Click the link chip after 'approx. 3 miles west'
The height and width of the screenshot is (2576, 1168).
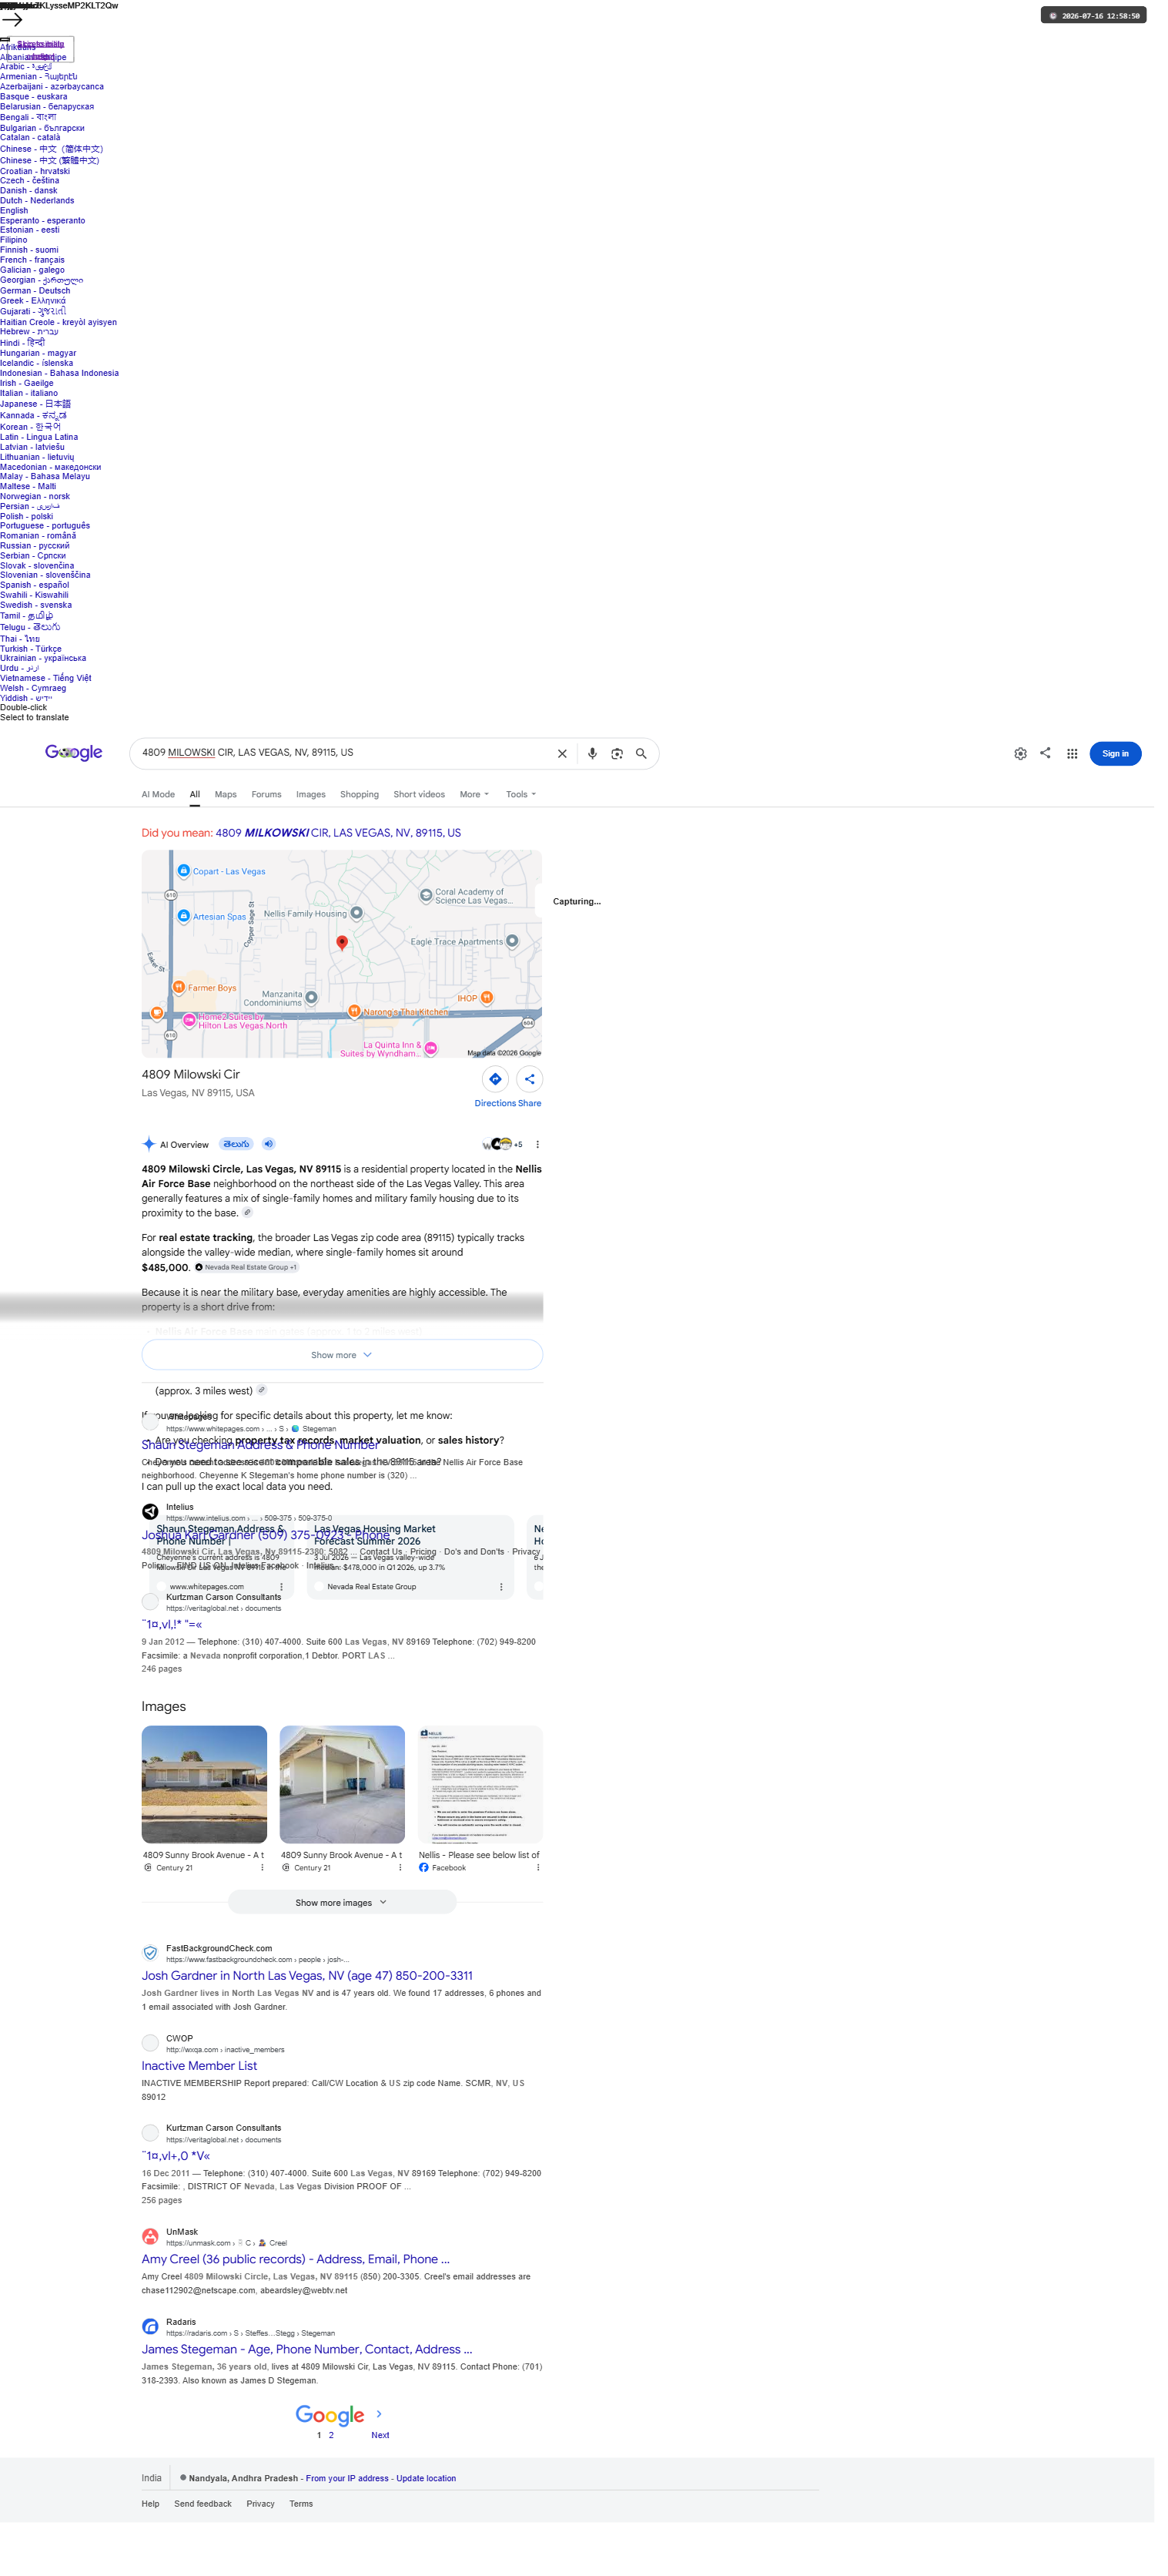(x=265, y=1406)
